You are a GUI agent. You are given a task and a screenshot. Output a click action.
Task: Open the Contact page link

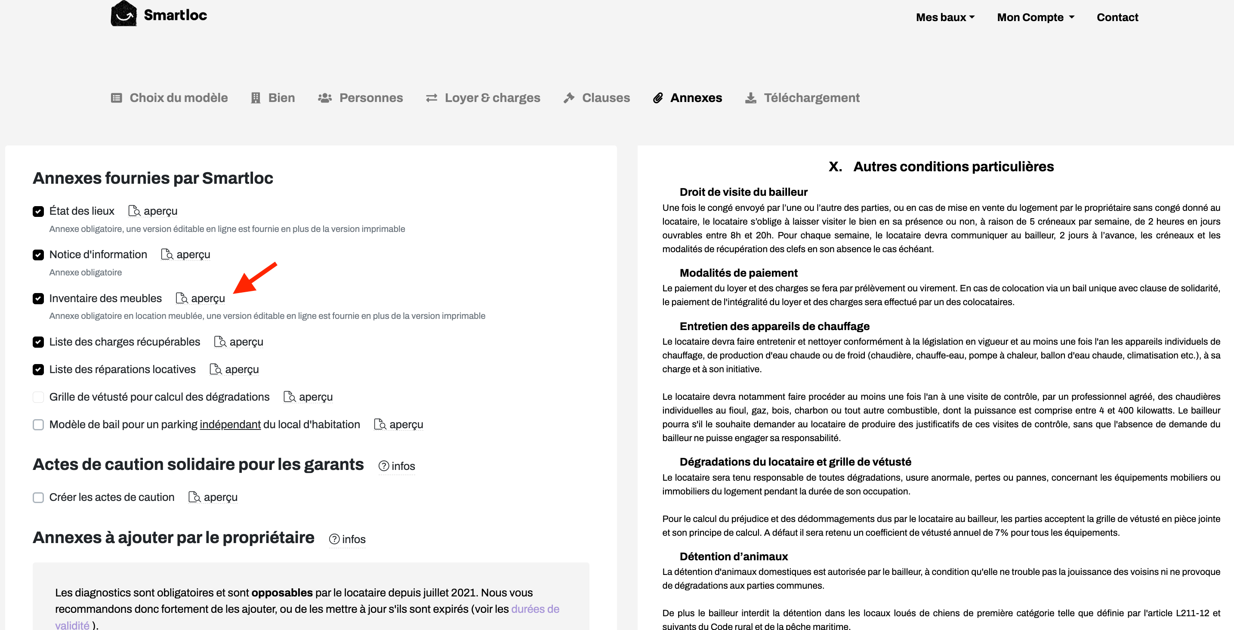[x=1117, y=17]
